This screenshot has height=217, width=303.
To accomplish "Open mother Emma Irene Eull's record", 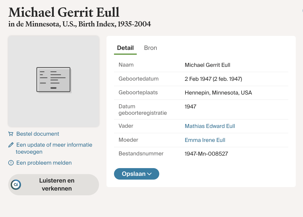I will click(205, 140).
